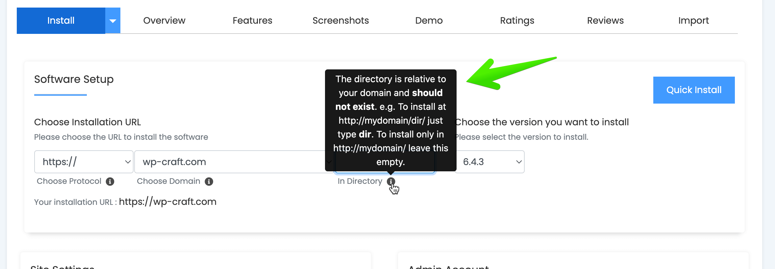Switch to the Import tab
Image resolution: width=775 pixels, height=269 pixels.
tap(693, 20)
